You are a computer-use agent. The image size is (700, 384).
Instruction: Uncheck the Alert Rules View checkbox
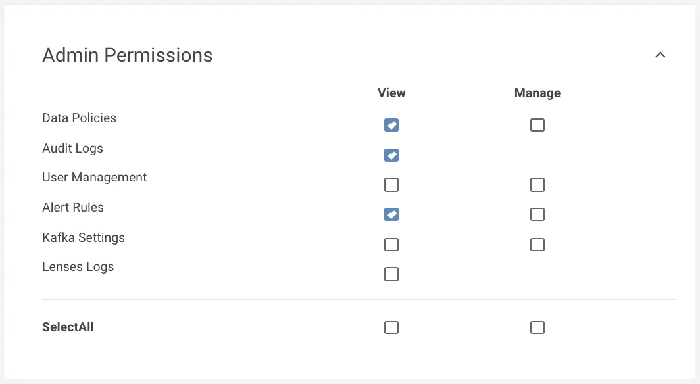click(x=391, y=214)
